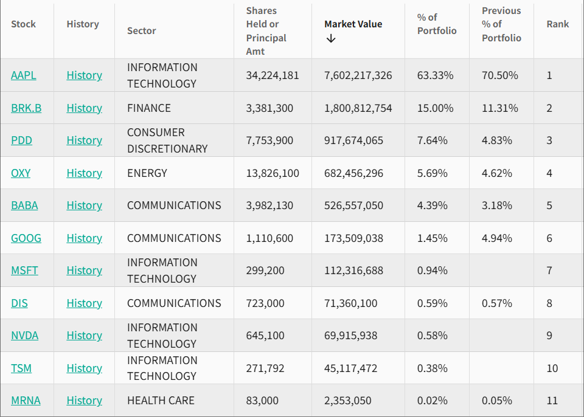Click the Sector column header
The width and height of the screenshot is (584, 417).
point(141,31)
